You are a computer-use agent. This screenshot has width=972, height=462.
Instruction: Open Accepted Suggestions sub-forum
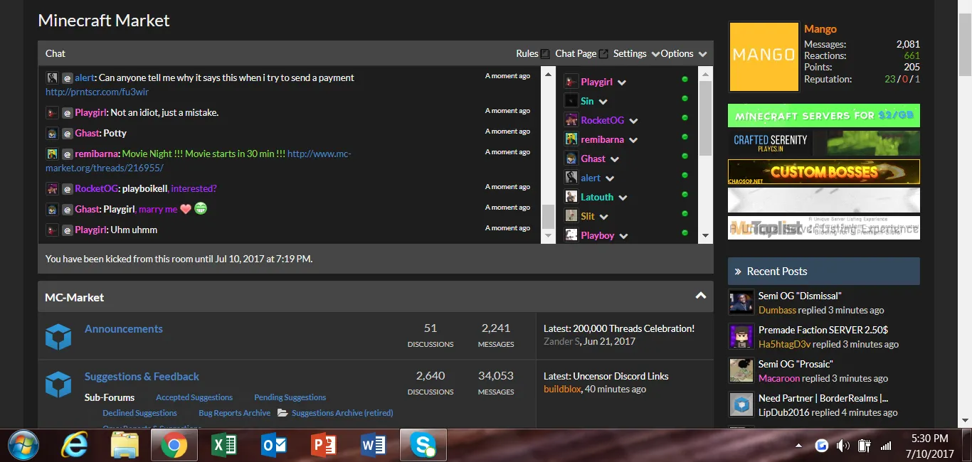(194, 397)
